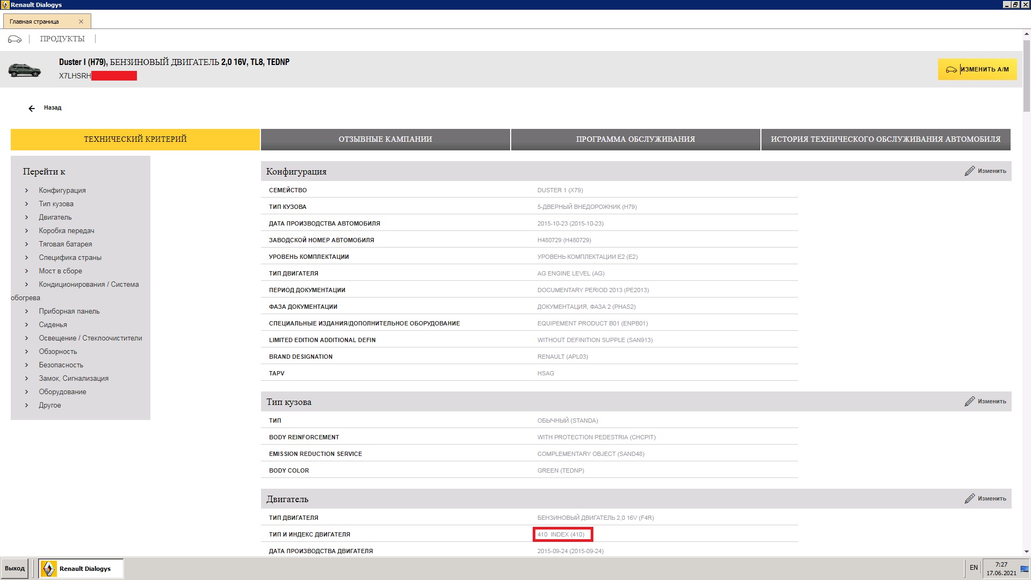
Task: Click chevron beside Тяговая батарея sidebar item
Action: tap(26, 244)
